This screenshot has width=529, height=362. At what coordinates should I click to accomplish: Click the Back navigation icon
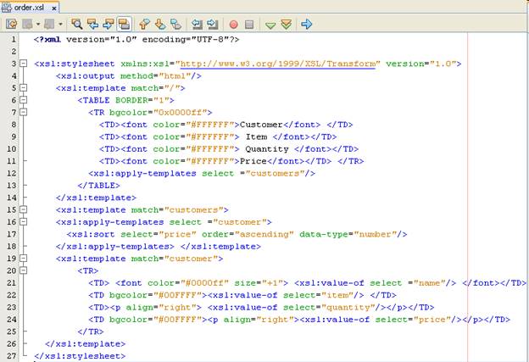coord(27,24)
